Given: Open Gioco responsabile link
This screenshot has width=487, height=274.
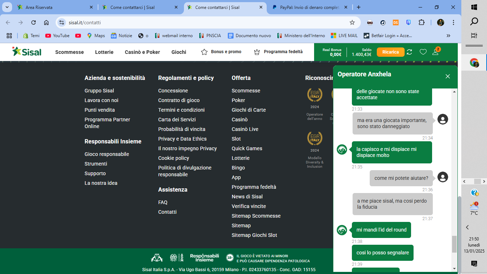Looking at the screenshot, I should click(107, 154).
